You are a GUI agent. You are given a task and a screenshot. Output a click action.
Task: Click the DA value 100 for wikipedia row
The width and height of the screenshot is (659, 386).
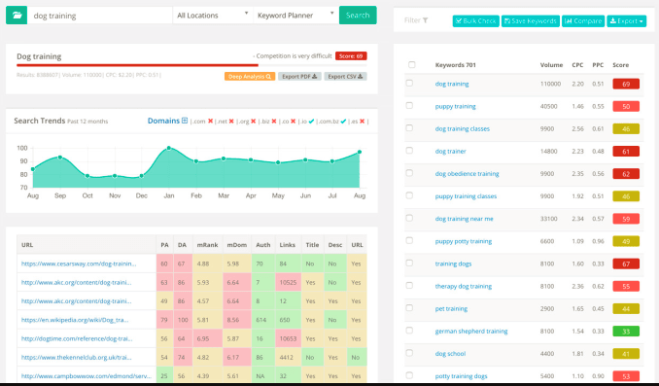tap(183, 320)
